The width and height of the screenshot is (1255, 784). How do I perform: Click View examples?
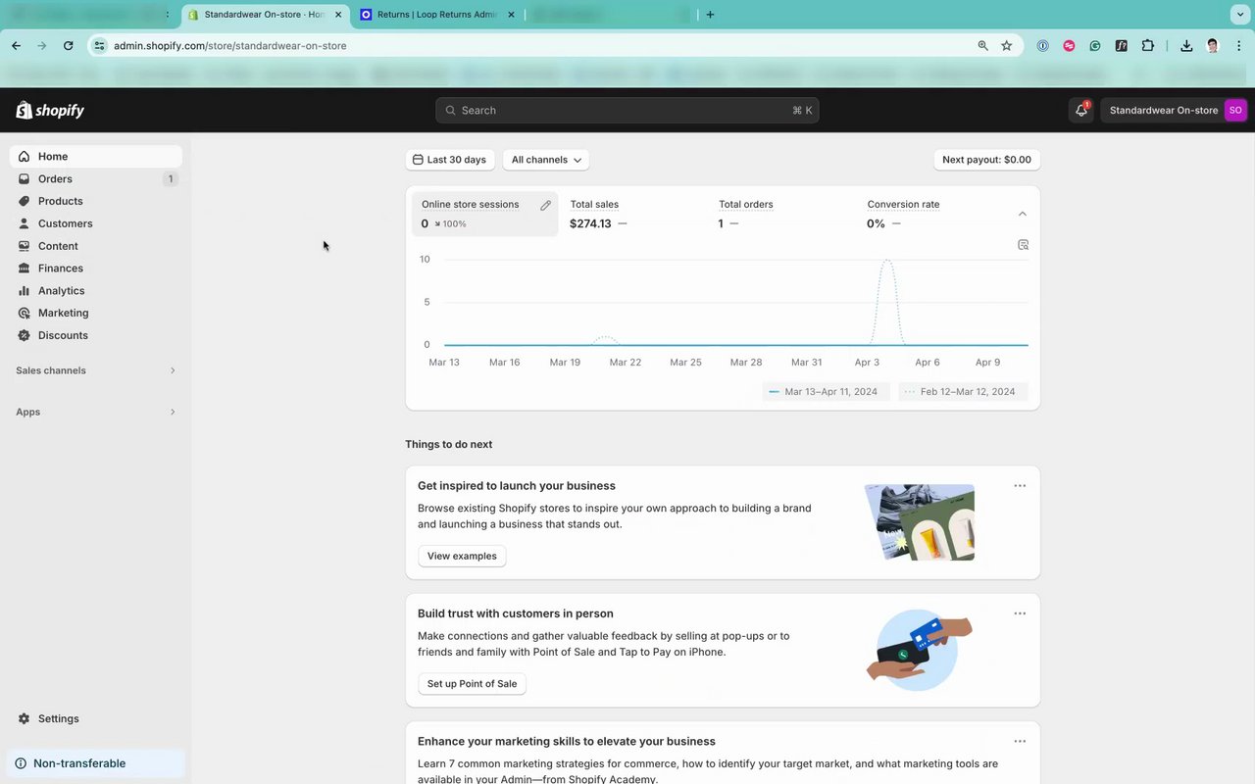tap(462, 556)
